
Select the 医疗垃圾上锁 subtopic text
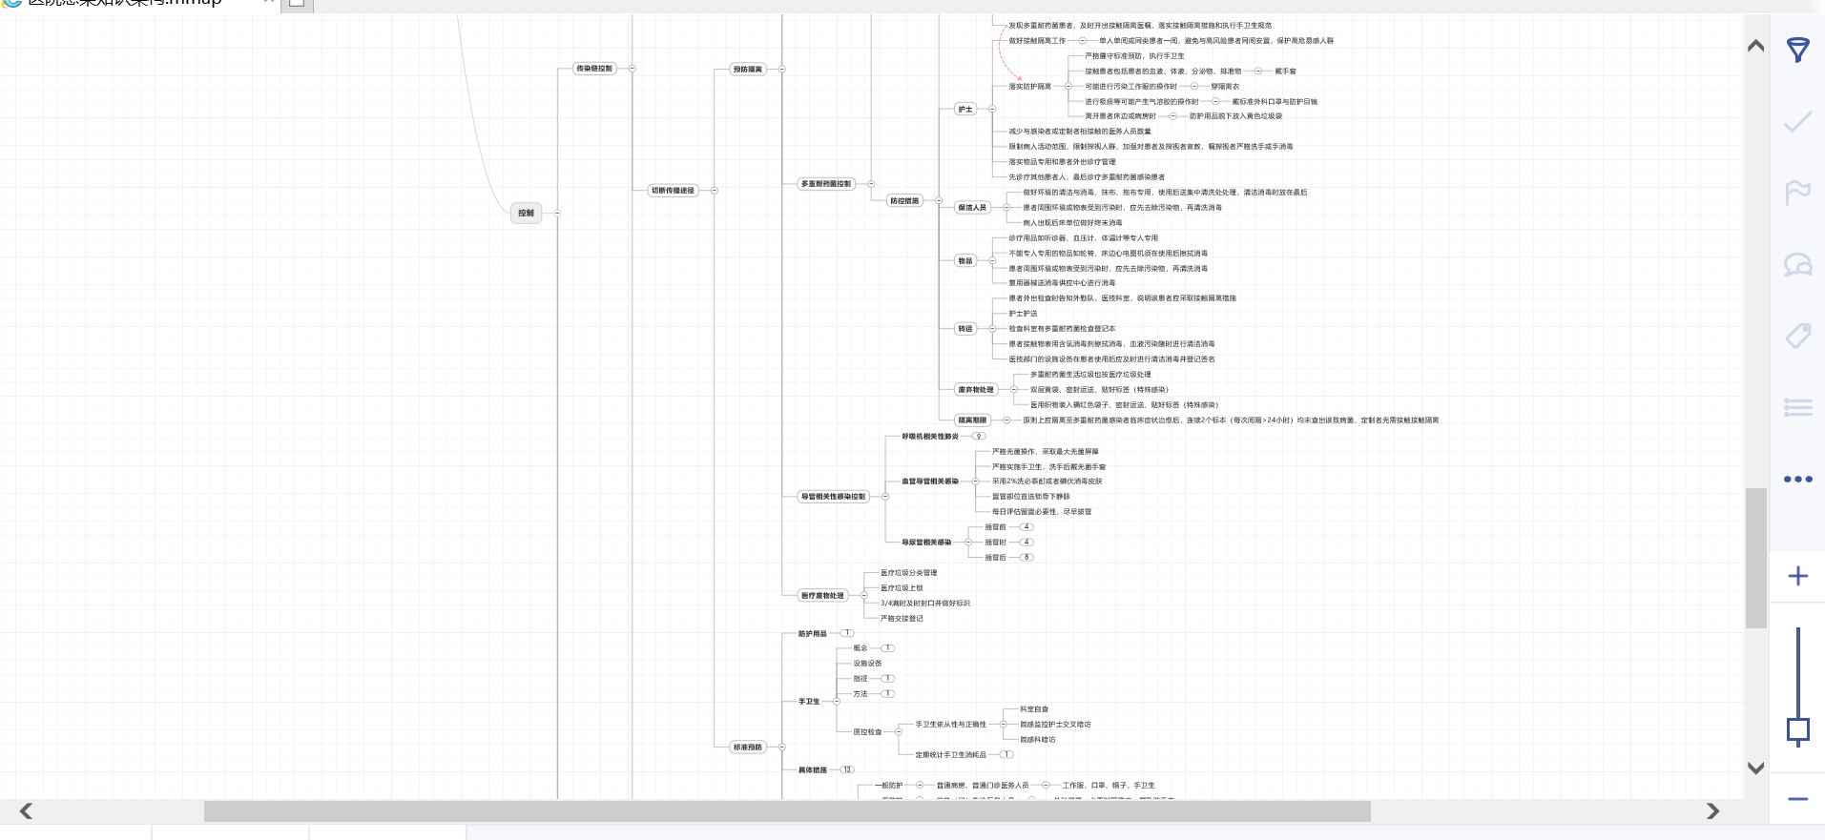pos(902,588)
